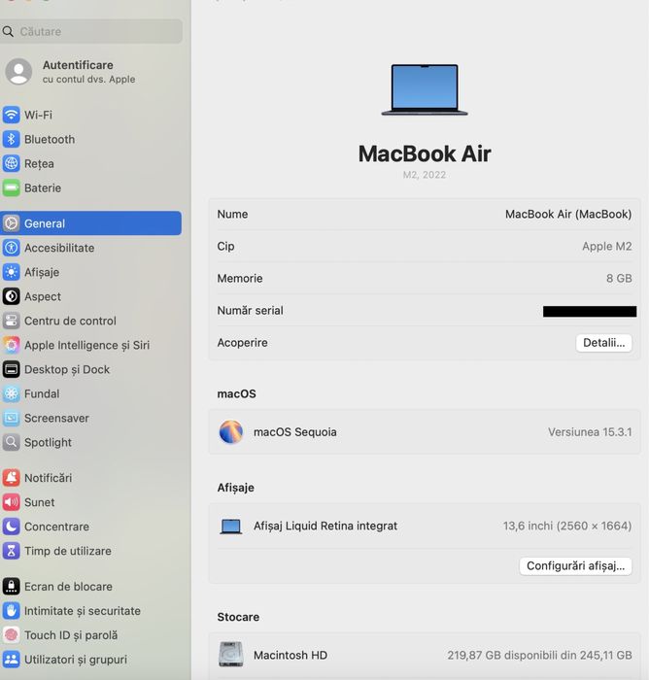
Task: Click the Număr serial label
Action: [250, 311]
